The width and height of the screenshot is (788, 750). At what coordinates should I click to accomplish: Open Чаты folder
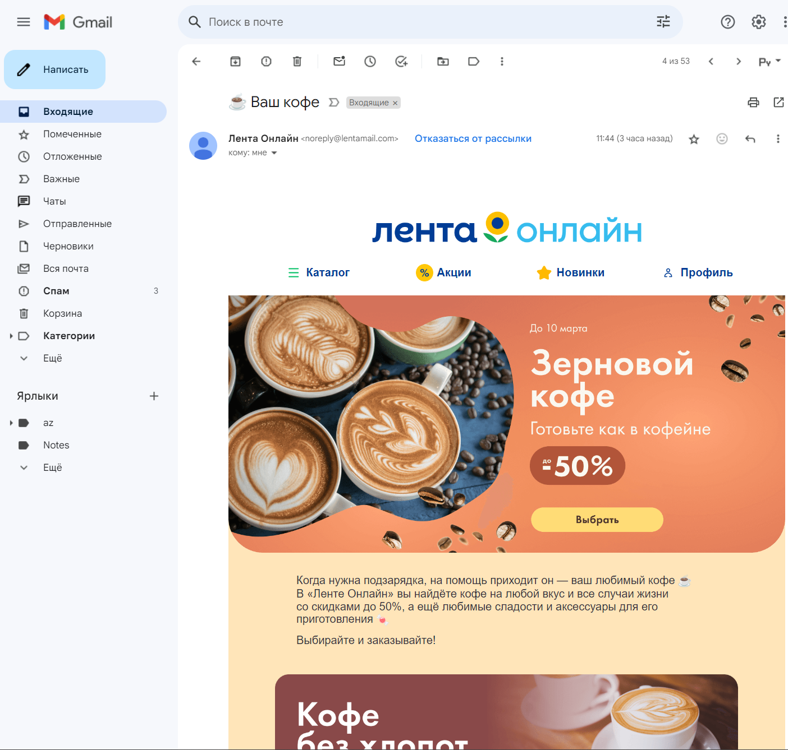83,201
